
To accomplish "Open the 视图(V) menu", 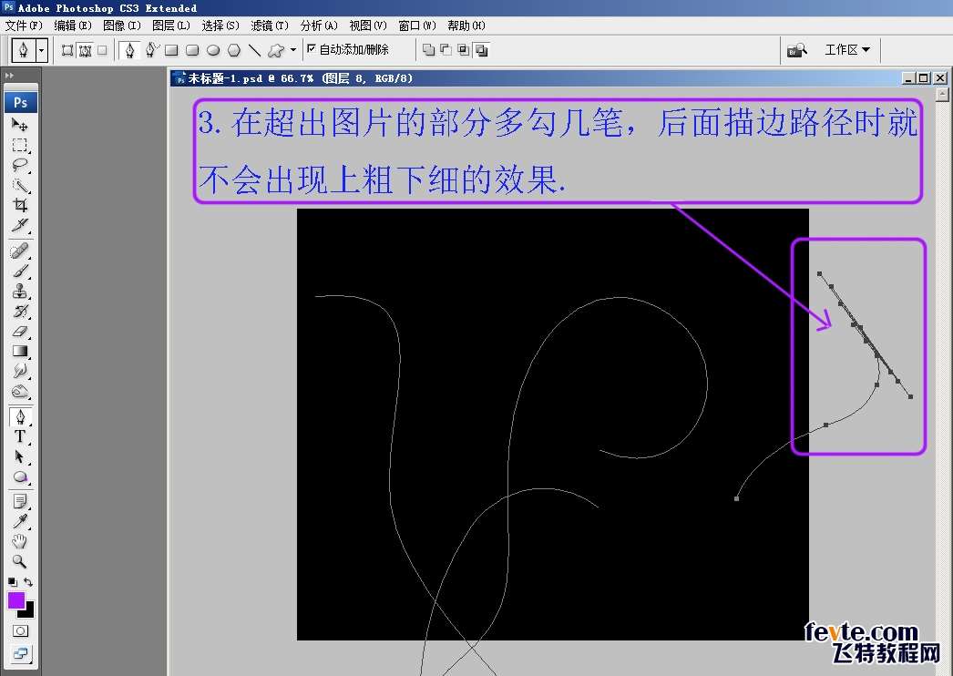I will (x=368, y=26).
